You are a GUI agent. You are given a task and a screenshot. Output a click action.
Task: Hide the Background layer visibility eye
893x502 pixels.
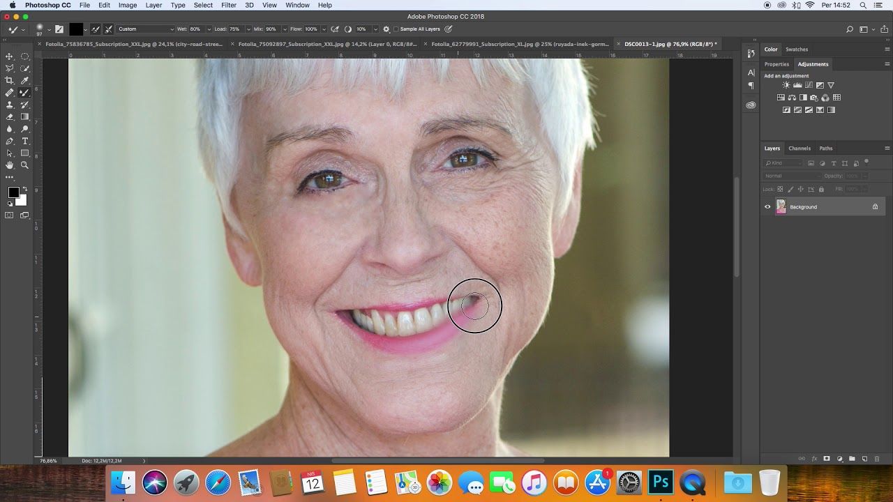767,207
